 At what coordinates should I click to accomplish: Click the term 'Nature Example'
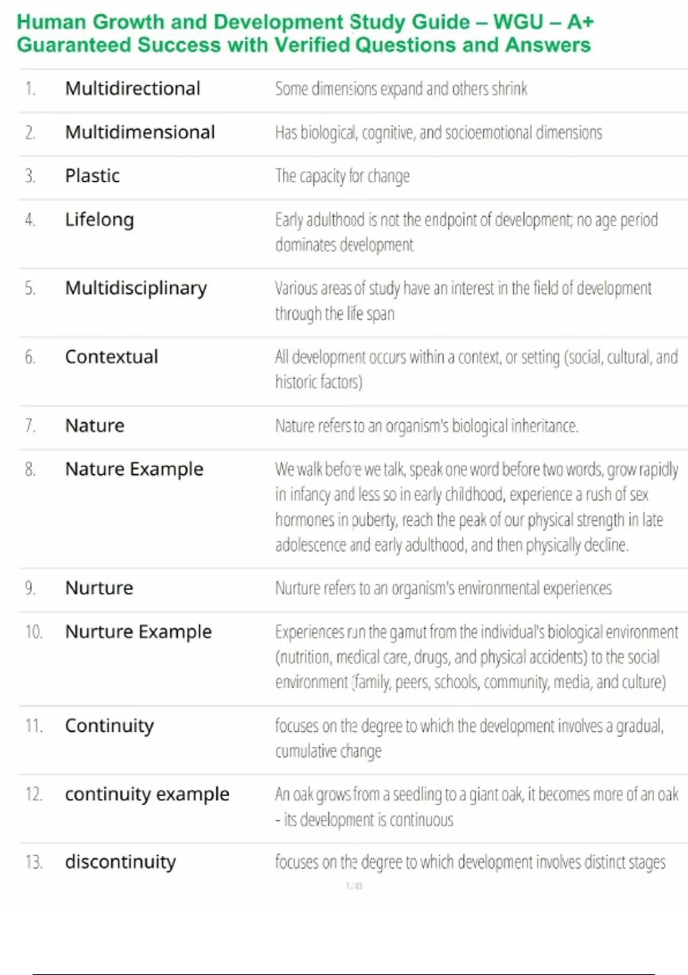tap(134, 469)
